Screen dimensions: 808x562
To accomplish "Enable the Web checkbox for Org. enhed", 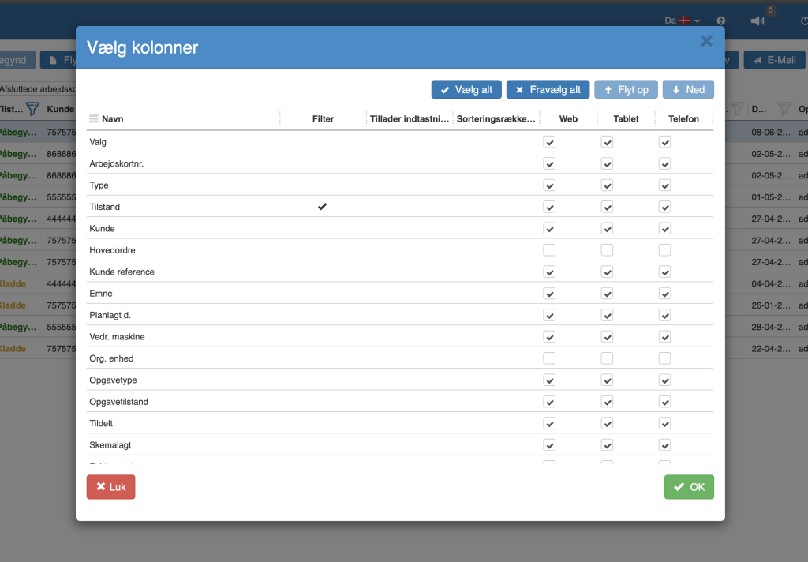I will [549, 358].
